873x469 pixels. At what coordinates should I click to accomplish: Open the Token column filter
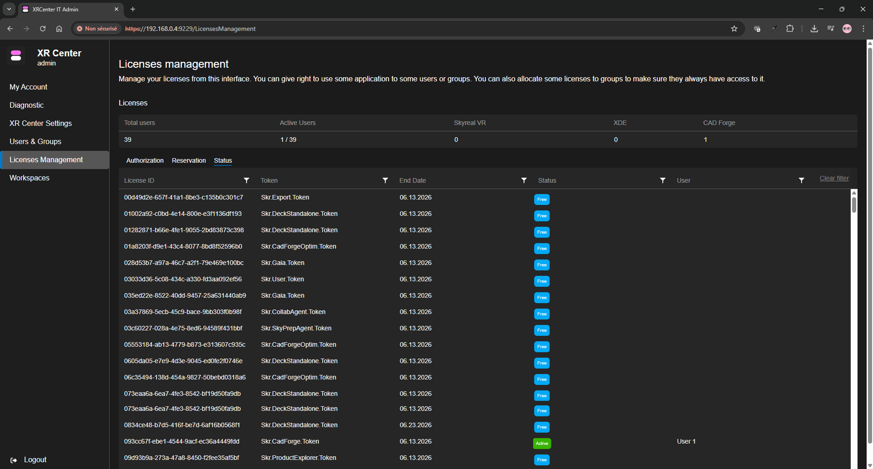click(385, 180)
